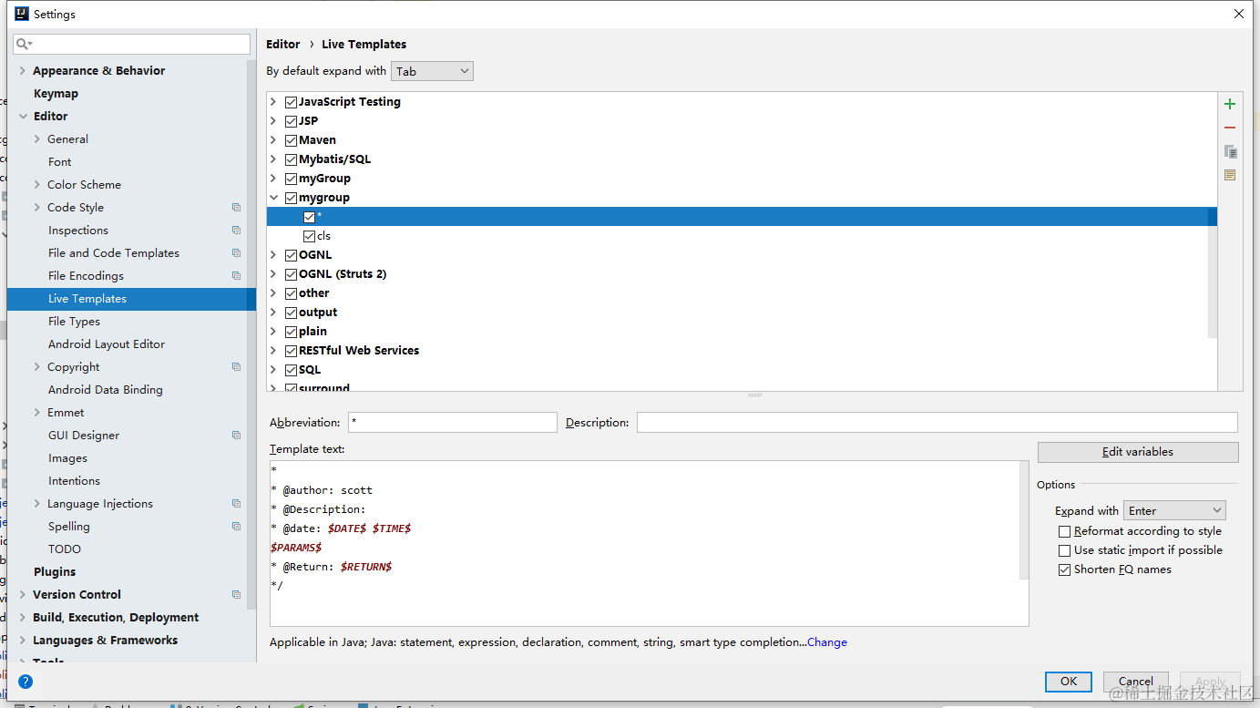Duplicate the selected live template

pyautogui.click(x=1230, y=151)
